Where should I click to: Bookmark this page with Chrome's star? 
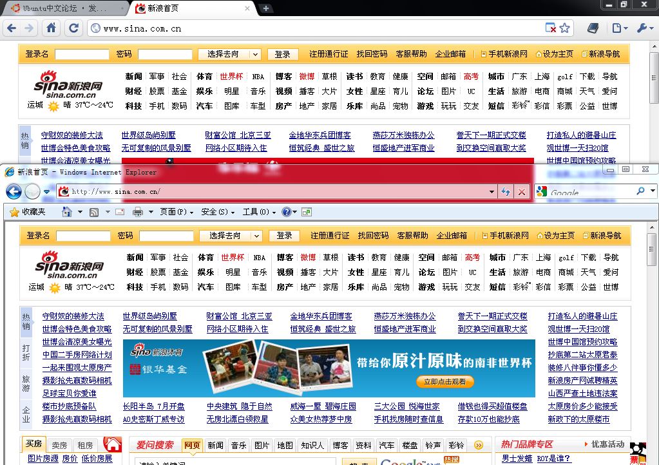click(564, 28)
